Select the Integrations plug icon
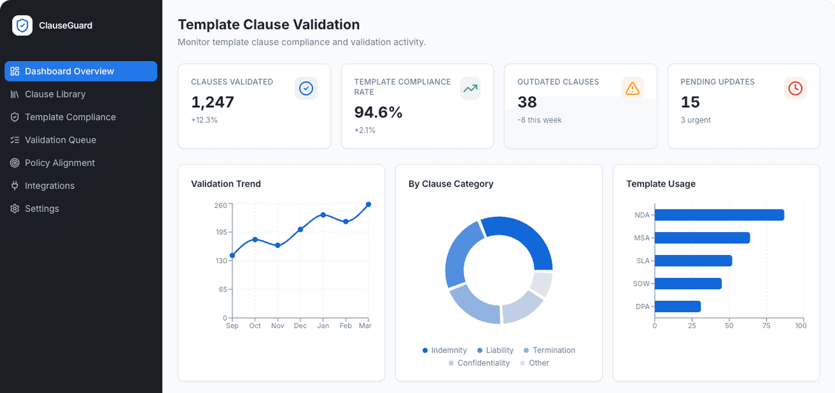 [x=15, y=186]
